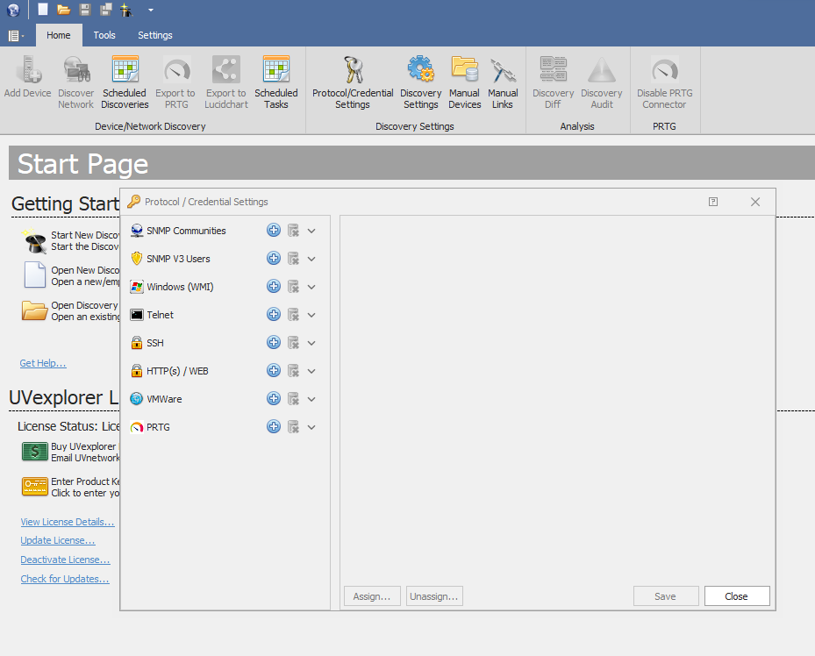815x656 pixels.
Task: Expand the VMWare section
Action: click(311, 399)
